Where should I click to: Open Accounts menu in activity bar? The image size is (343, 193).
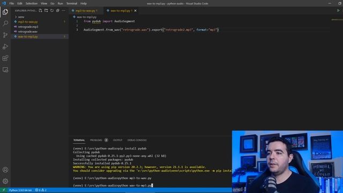coord(5,169)
